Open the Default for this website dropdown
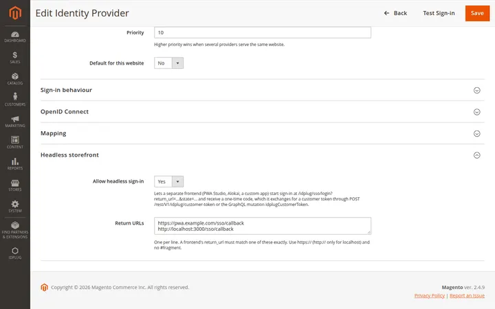495x309 pixels. tap(168, 63)
